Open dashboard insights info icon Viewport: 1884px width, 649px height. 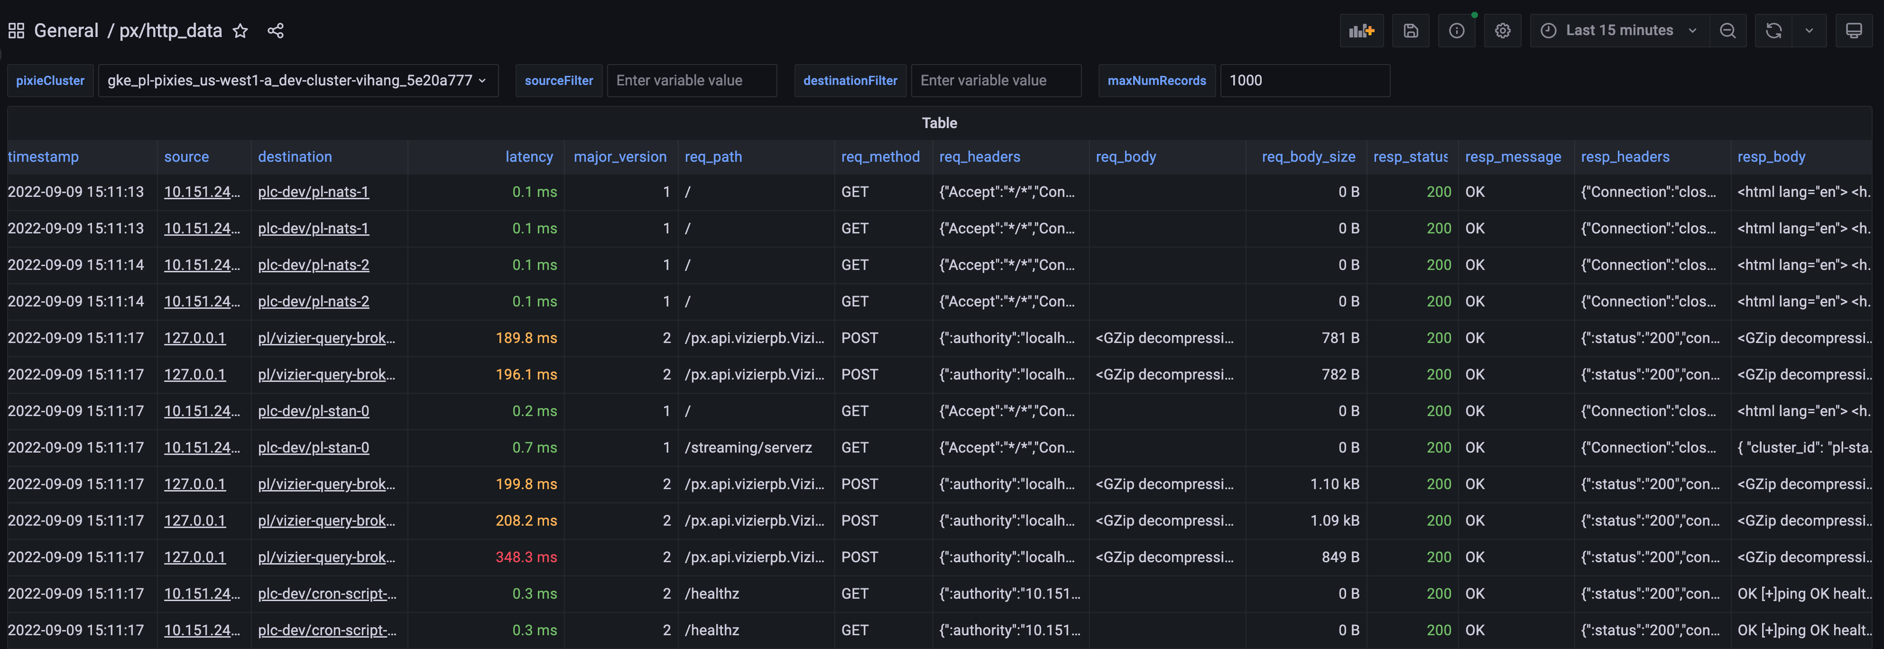click(1456, 31)
